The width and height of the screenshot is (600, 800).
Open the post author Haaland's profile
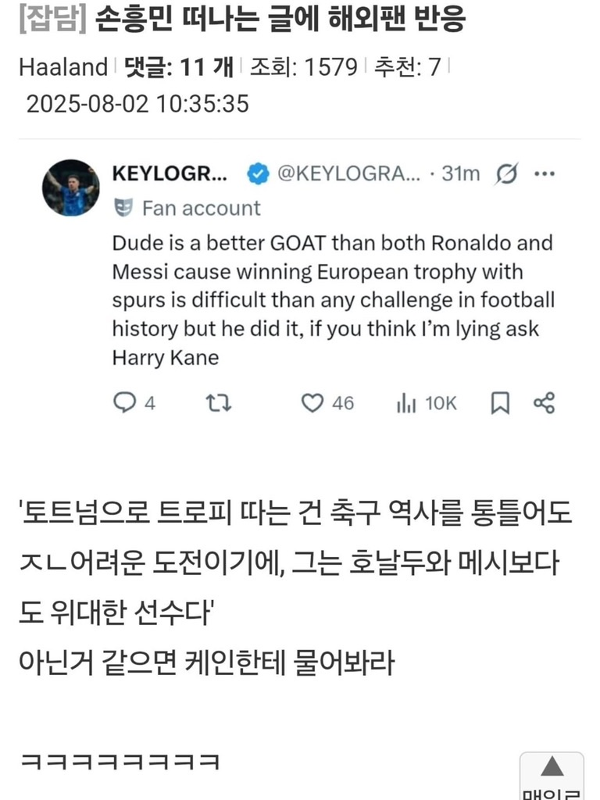tap(62, 68)
